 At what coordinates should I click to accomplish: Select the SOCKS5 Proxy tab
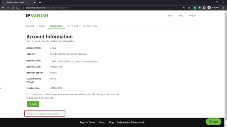[90, 26]
